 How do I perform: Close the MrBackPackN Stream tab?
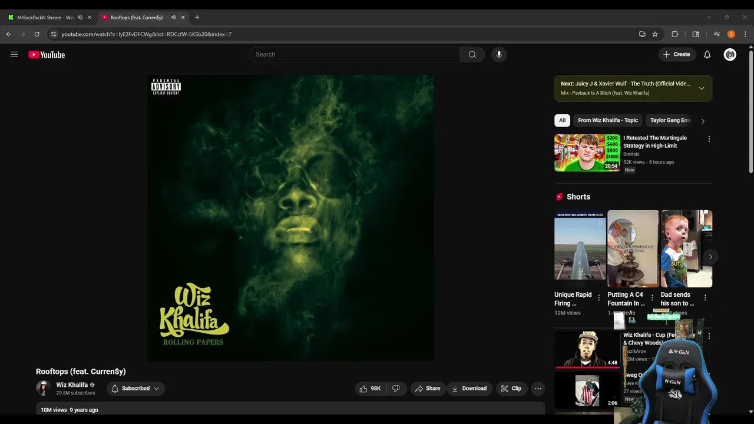[x=90, y=17]
